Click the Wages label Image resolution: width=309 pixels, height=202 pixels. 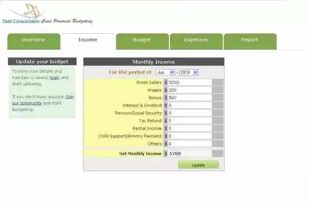[154, 90]
